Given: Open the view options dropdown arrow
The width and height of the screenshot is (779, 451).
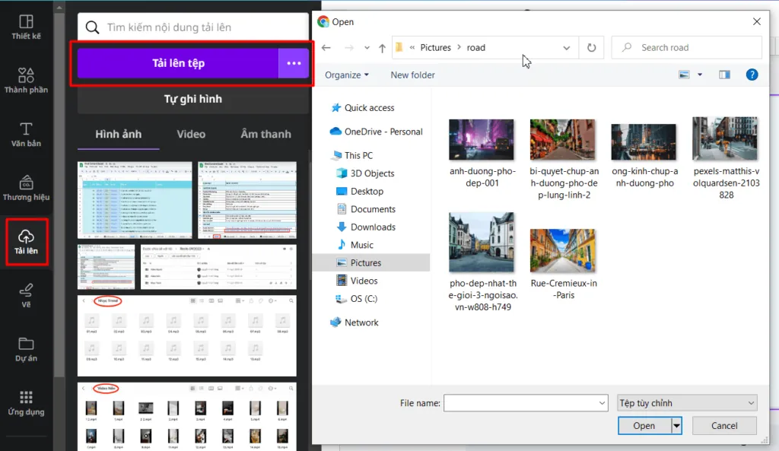Looking at the screenshot, I should (x=700, y=75).
